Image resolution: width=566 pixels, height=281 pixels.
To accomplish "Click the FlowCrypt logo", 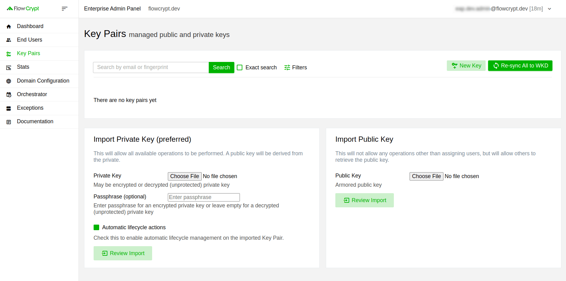I will (x=23, y=9).
